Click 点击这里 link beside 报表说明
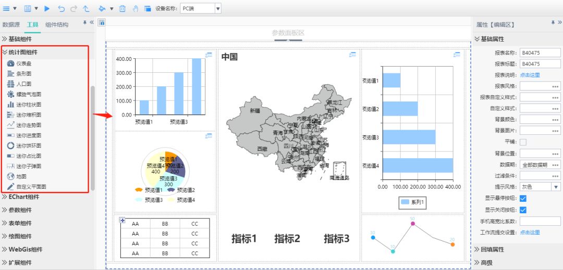The height and width of the screenshot is (270, 563). pyautogui.click(x=530, y=75)
